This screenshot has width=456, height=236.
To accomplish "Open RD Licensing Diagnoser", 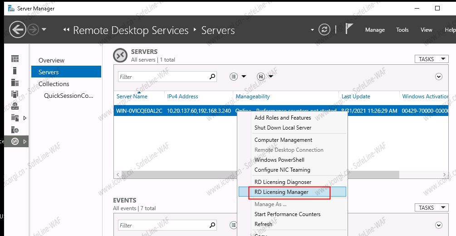I will point(283,182).
